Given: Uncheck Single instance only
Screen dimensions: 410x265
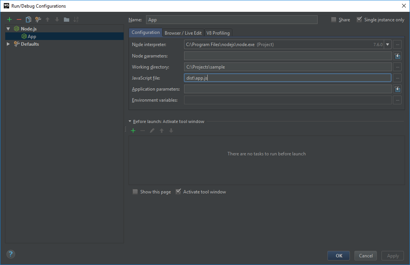Looking at the screenshot, I should (x=359, y=19).
